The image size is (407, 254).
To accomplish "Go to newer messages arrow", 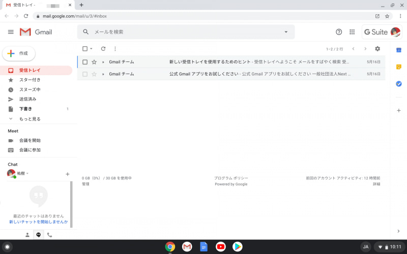I will pyautogui.click(x=353, y=49).
